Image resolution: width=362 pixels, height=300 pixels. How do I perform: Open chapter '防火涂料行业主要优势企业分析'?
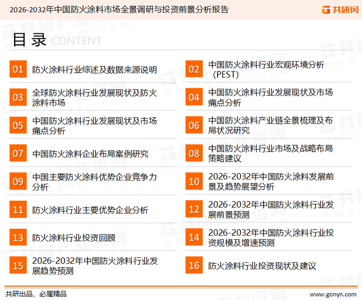[90, 210]
